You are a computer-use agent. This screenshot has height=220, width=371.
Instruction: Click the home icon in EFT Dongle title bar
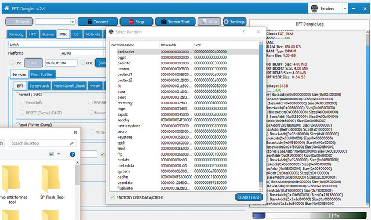(6, 9)
